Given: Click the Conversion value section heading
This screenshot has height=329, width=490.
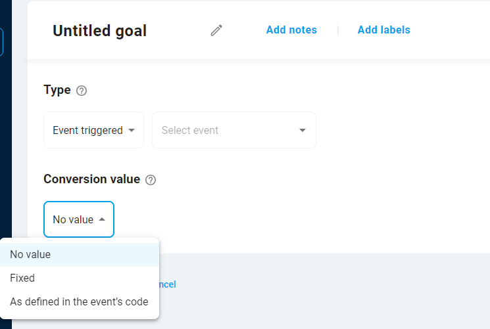Looking at the screenshot, I should (91, 179).
